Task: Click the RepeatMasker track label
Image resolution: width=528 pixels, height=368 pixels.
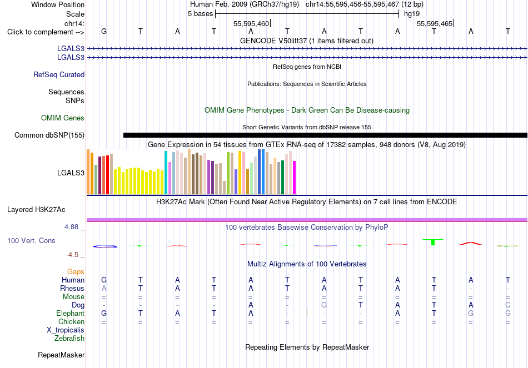Action: tap(61, 355)
